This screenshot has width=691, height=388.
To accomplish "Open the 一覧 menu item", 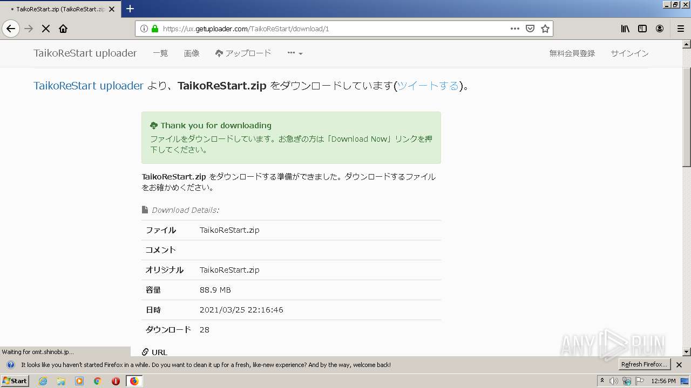I will click(160, 53).
